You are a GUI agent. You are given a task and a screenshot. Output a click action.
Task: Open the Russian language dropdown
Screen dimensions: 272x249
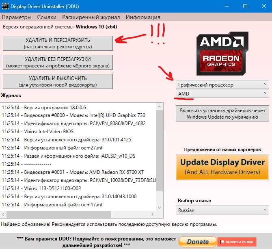pos(222,210)
